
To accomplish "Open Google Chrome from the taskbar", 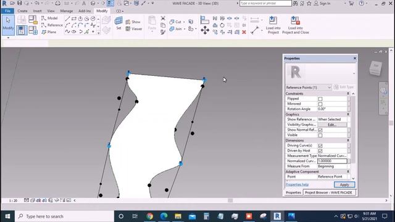I will (149, 216).
